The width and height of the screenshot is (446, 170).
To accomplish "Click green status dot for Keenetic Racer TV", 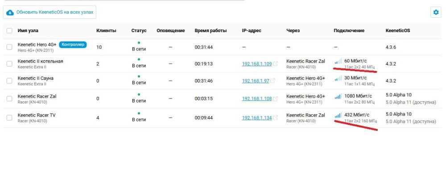I will 139,113.
